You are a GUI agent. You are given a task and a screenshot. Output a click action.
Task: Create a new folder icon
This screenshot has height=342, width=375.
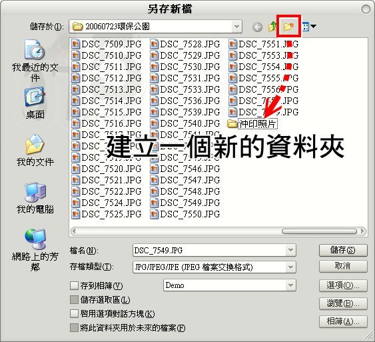pyautogui.click(x=288, y=26)
